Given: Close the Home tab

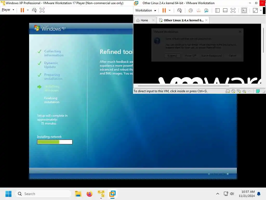Looking at the screenshot, I should click(153, 20).
